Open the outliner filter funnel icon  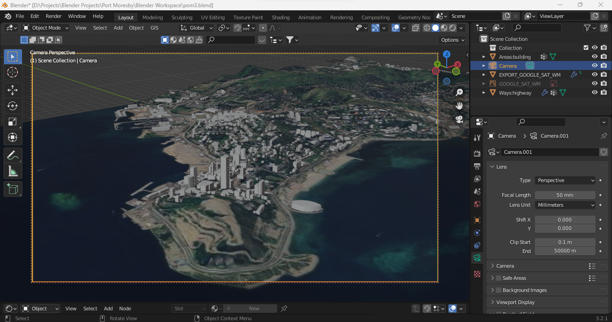588,28
